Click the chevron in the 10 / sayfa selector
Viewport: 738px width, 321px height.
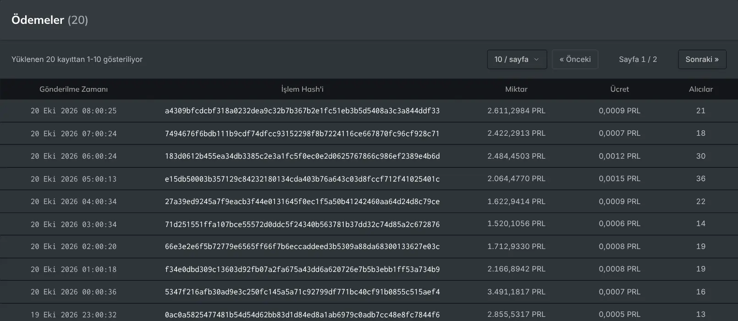pyautogui.click(x=536, y=60)
